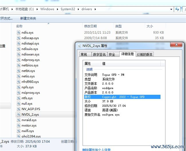Select netio.sys file icon

tap(19, 76)
